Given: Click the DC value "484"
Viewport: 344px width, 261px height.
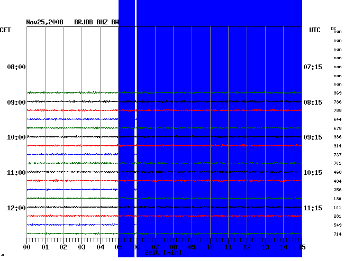Looking at the screenshot, I should click(x=338, y=181).
